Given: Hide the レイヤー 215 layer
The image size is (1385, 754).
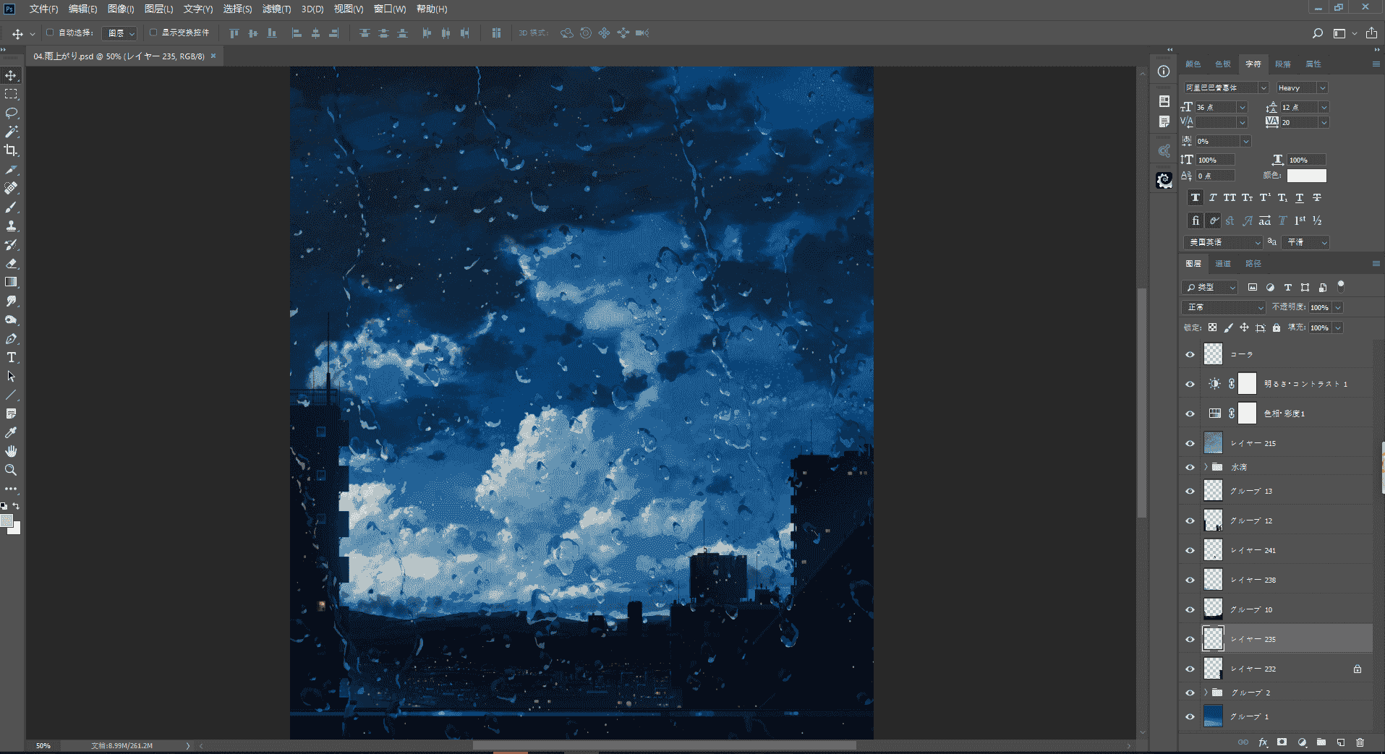Looking at the screenshot, I should (x=1190, y=443).
